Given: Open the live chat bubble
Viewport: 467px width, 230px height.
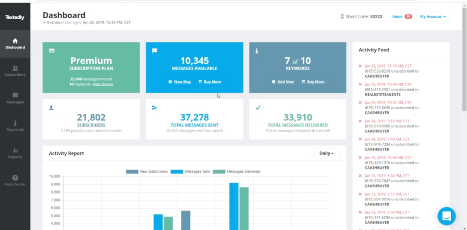Looking at the screenshot, I should 446,216.
